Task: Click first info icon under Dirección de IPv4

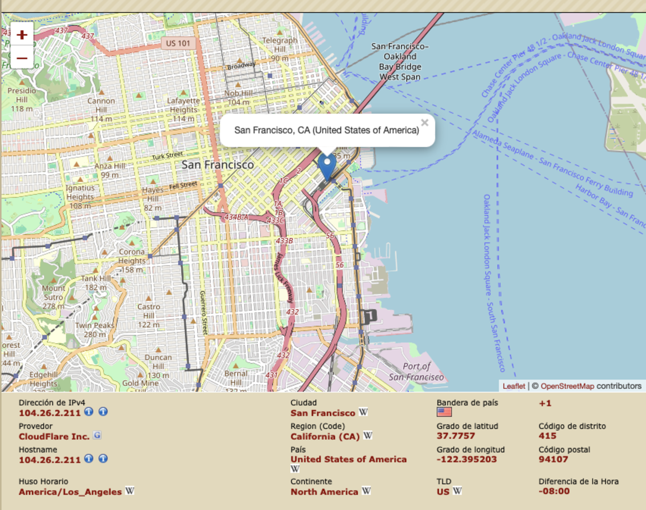Action: 89,411
